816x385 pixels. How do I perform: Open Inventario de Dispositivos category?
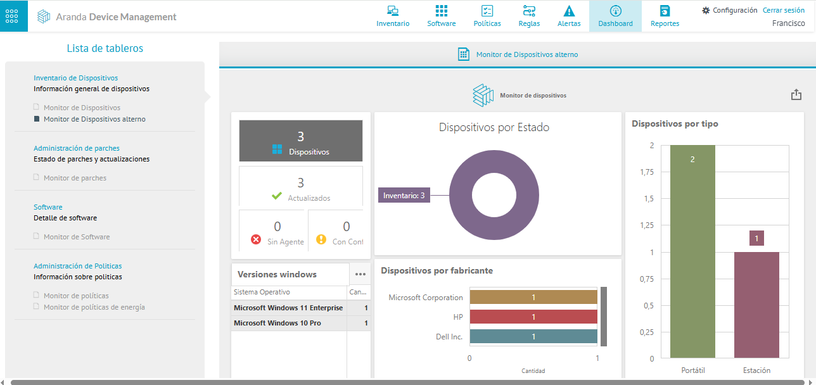pos(76,78)
